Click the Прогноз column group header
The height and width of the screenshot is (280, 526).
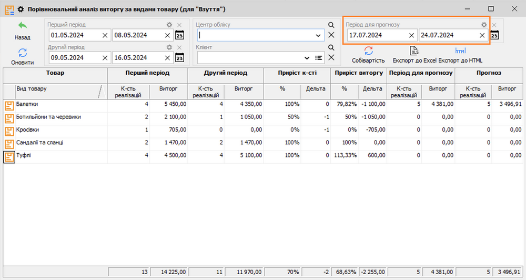tap(489, 73)
